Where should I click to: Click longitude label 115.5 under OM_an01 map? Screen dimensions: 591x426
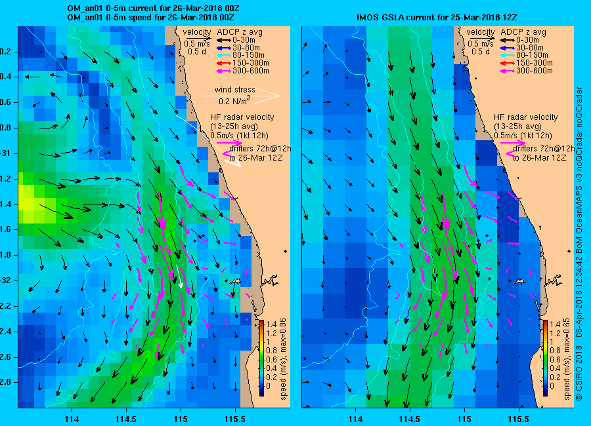pyautogui.click(x=235, y=419)
